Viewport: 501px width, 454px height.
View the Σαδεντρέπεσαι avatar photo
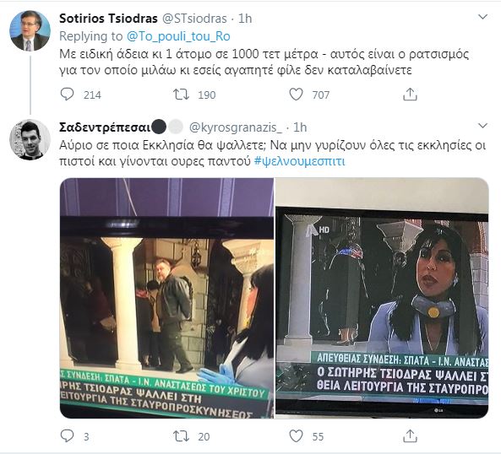tap(30, 140)
